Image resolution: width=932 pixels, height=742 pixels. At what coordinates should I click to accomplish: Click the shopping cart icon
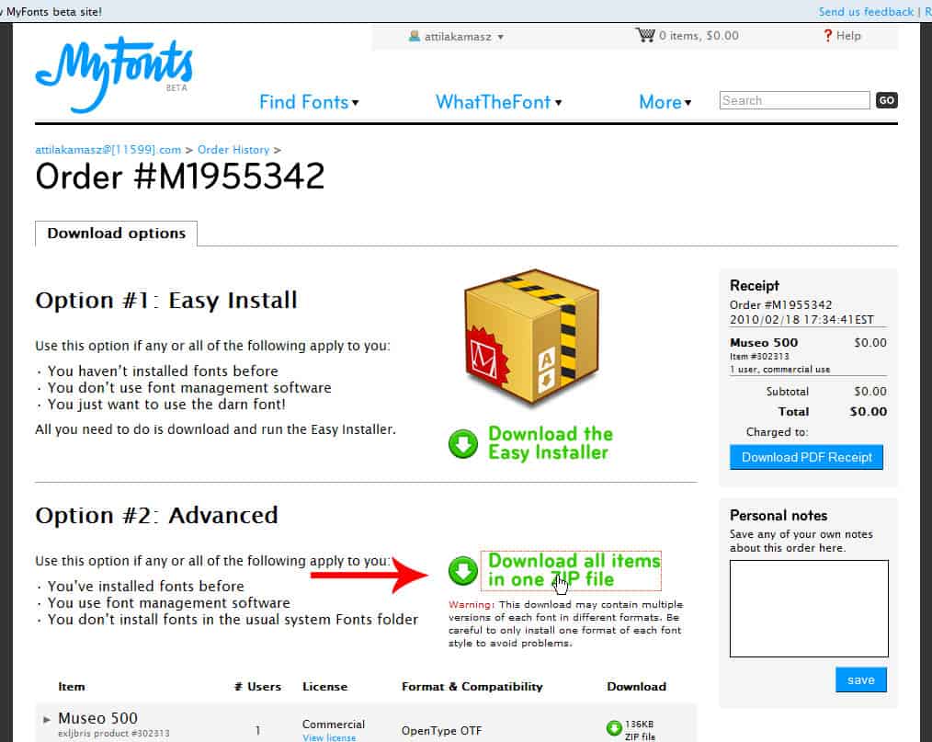tap(645, 35)
